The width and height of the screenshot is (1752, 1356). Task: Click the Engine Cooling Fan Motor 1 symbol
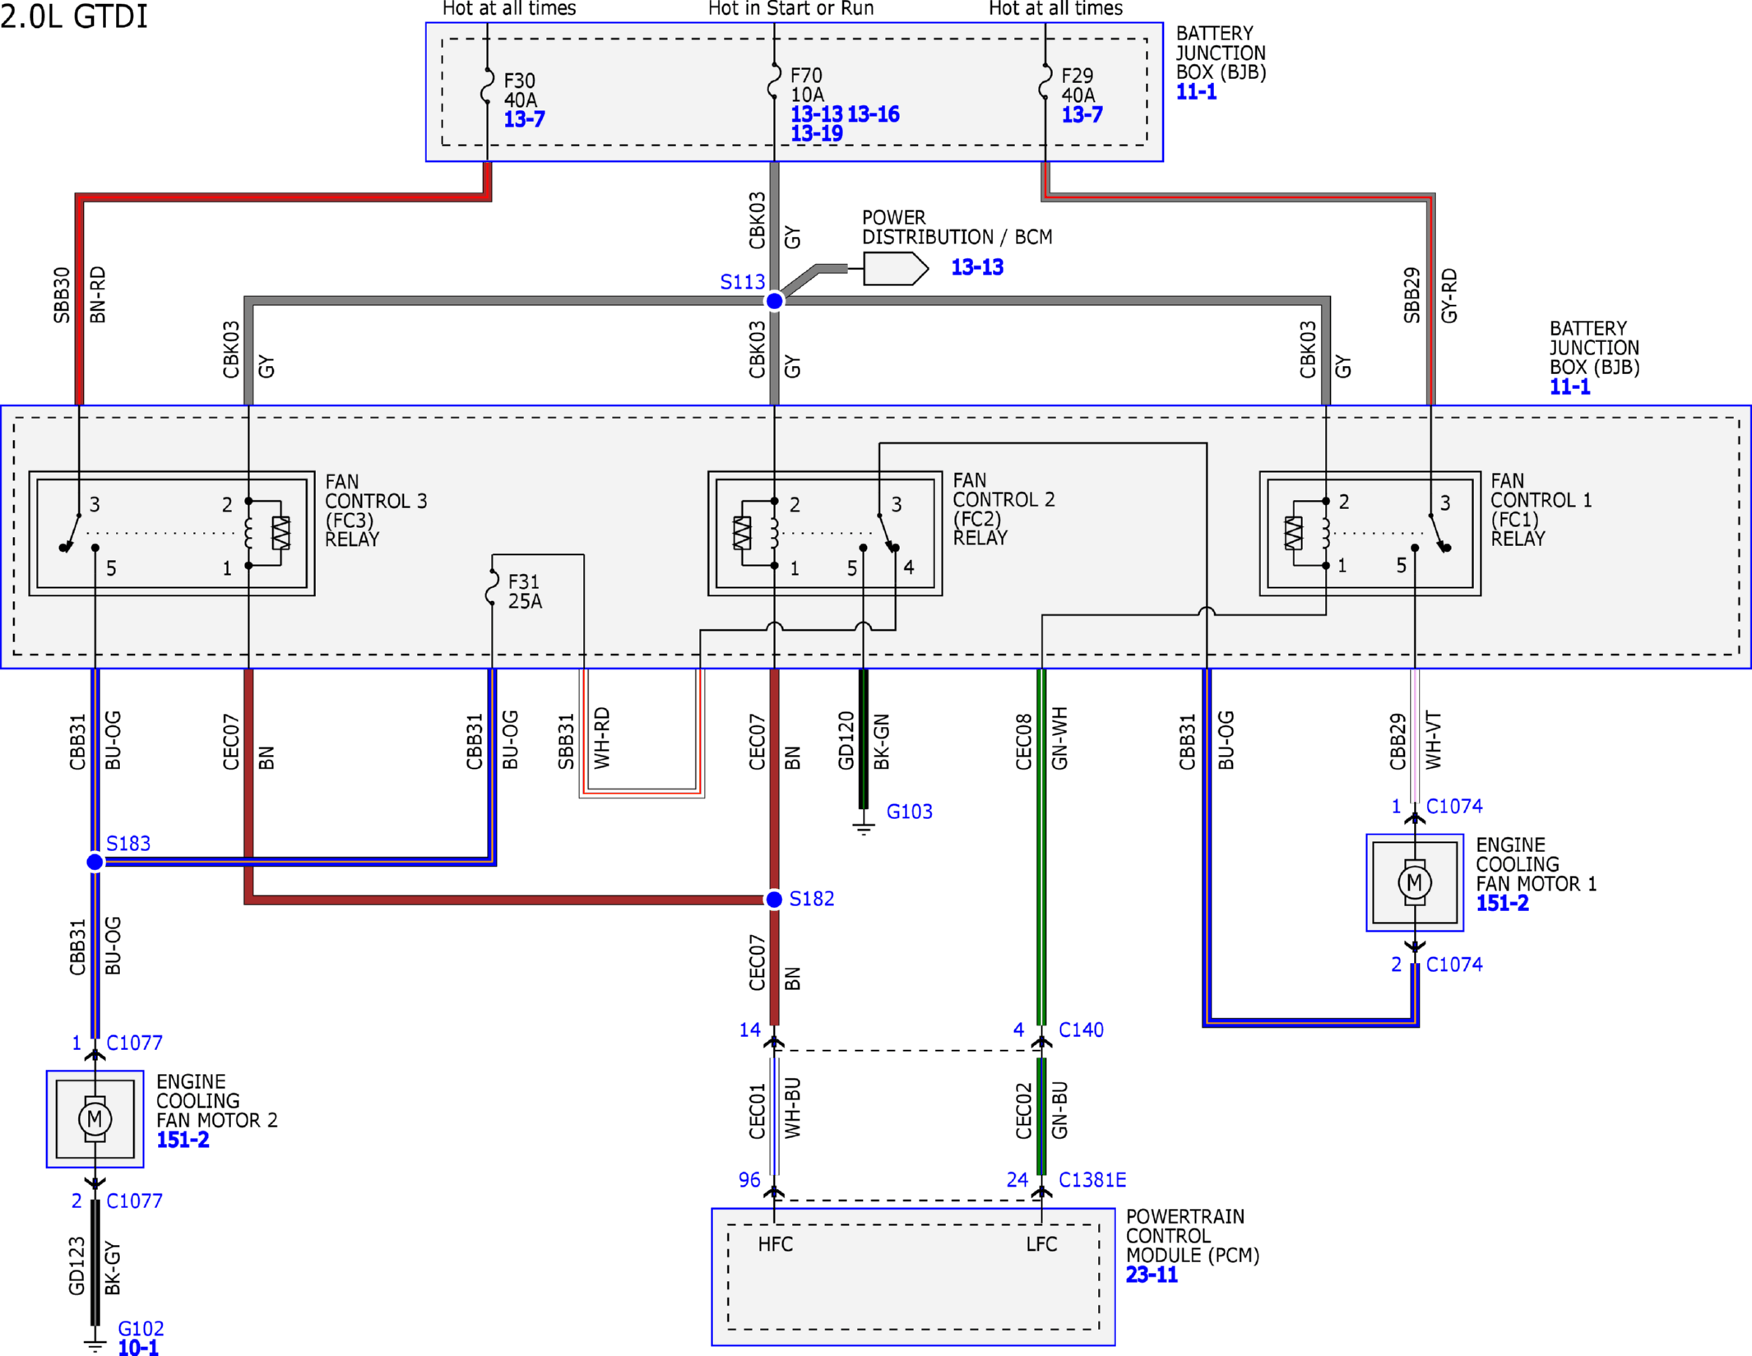pyautogui.click(x=1415, y=883)
